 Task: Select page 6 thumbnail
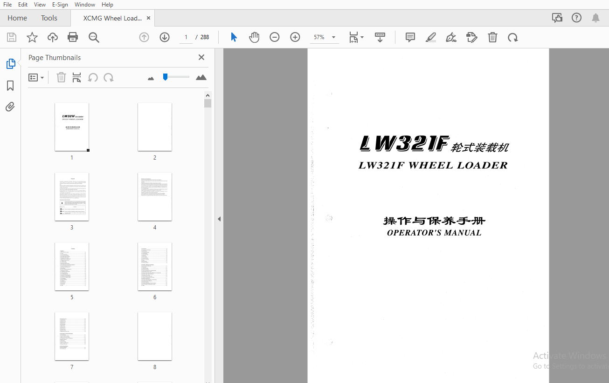coord(155,267)
